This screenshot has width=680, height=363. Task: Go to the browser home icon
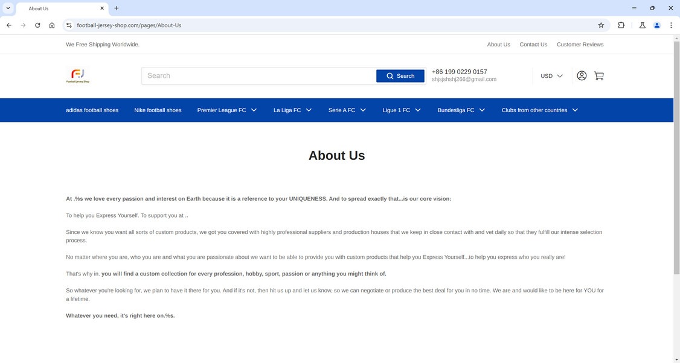pyautogui.click(x=52, y=25)
